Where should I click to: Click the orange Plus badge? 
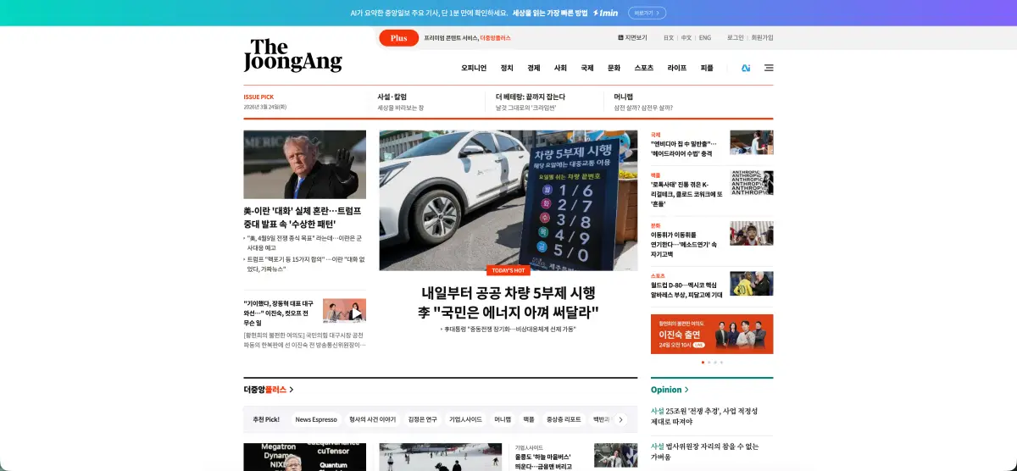[399, 38]
